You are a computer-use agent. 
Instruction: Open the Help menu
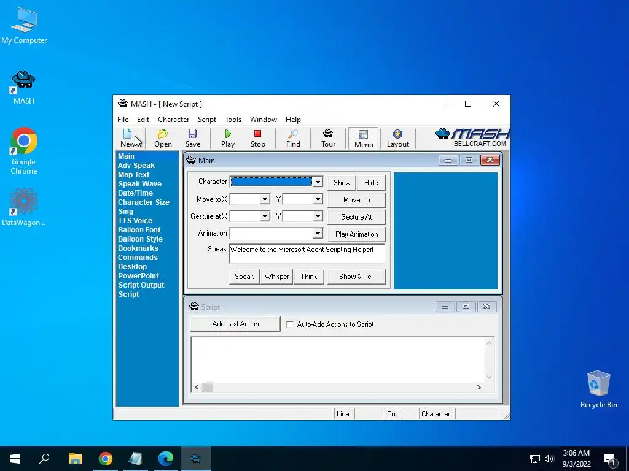coord(293,120)
